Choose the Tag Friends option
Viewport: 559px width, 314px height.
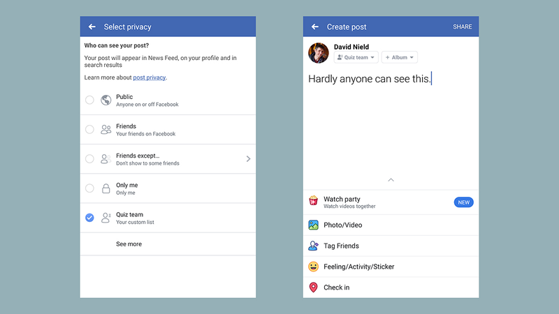click(391, 246)
